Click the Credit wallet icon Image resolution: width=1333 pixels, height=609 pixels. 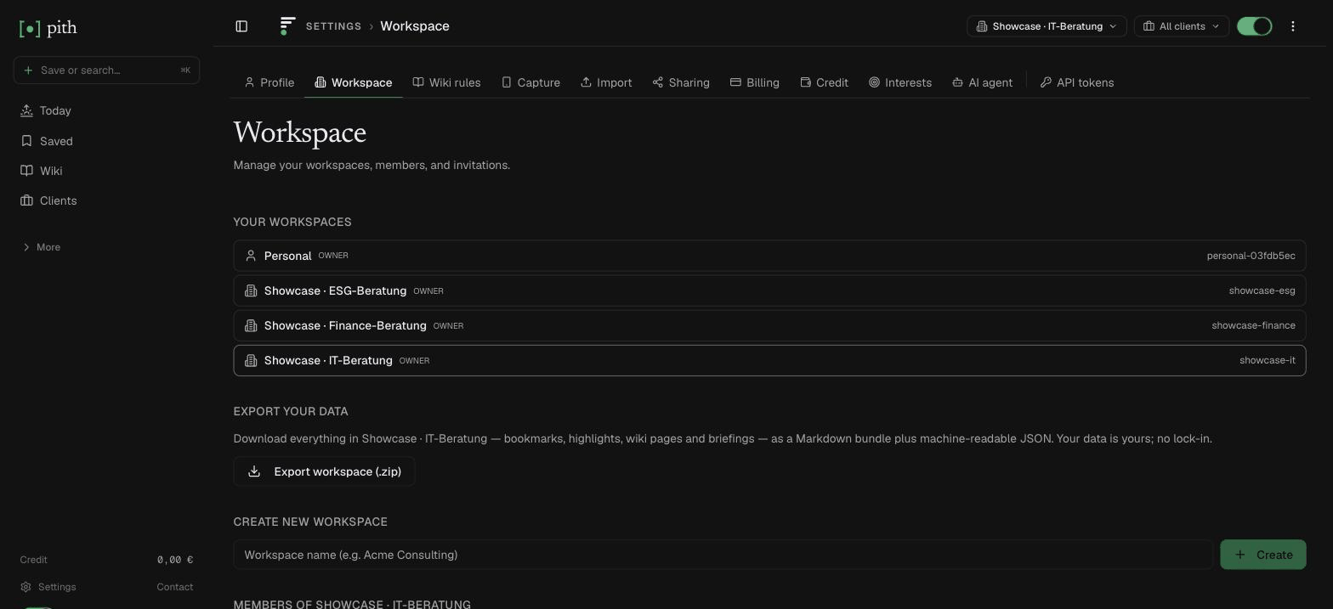pos(805,82)
